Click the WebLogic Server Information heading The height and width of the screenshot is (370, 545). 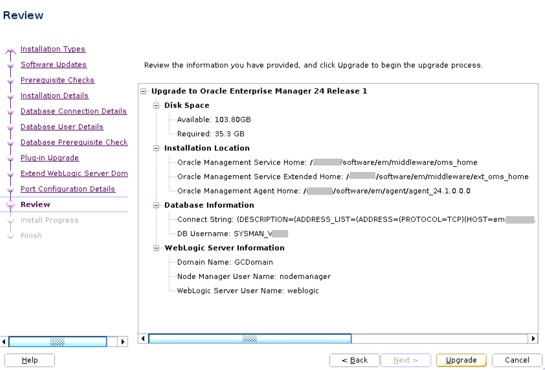point(224,248)
